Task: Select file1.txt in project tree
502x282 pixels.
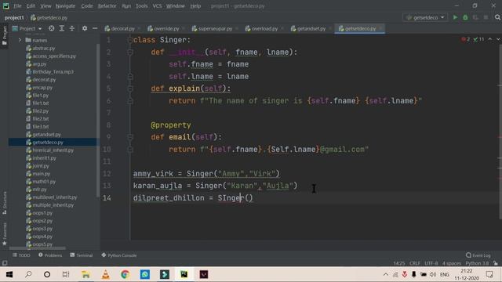Action: [41, 103]
